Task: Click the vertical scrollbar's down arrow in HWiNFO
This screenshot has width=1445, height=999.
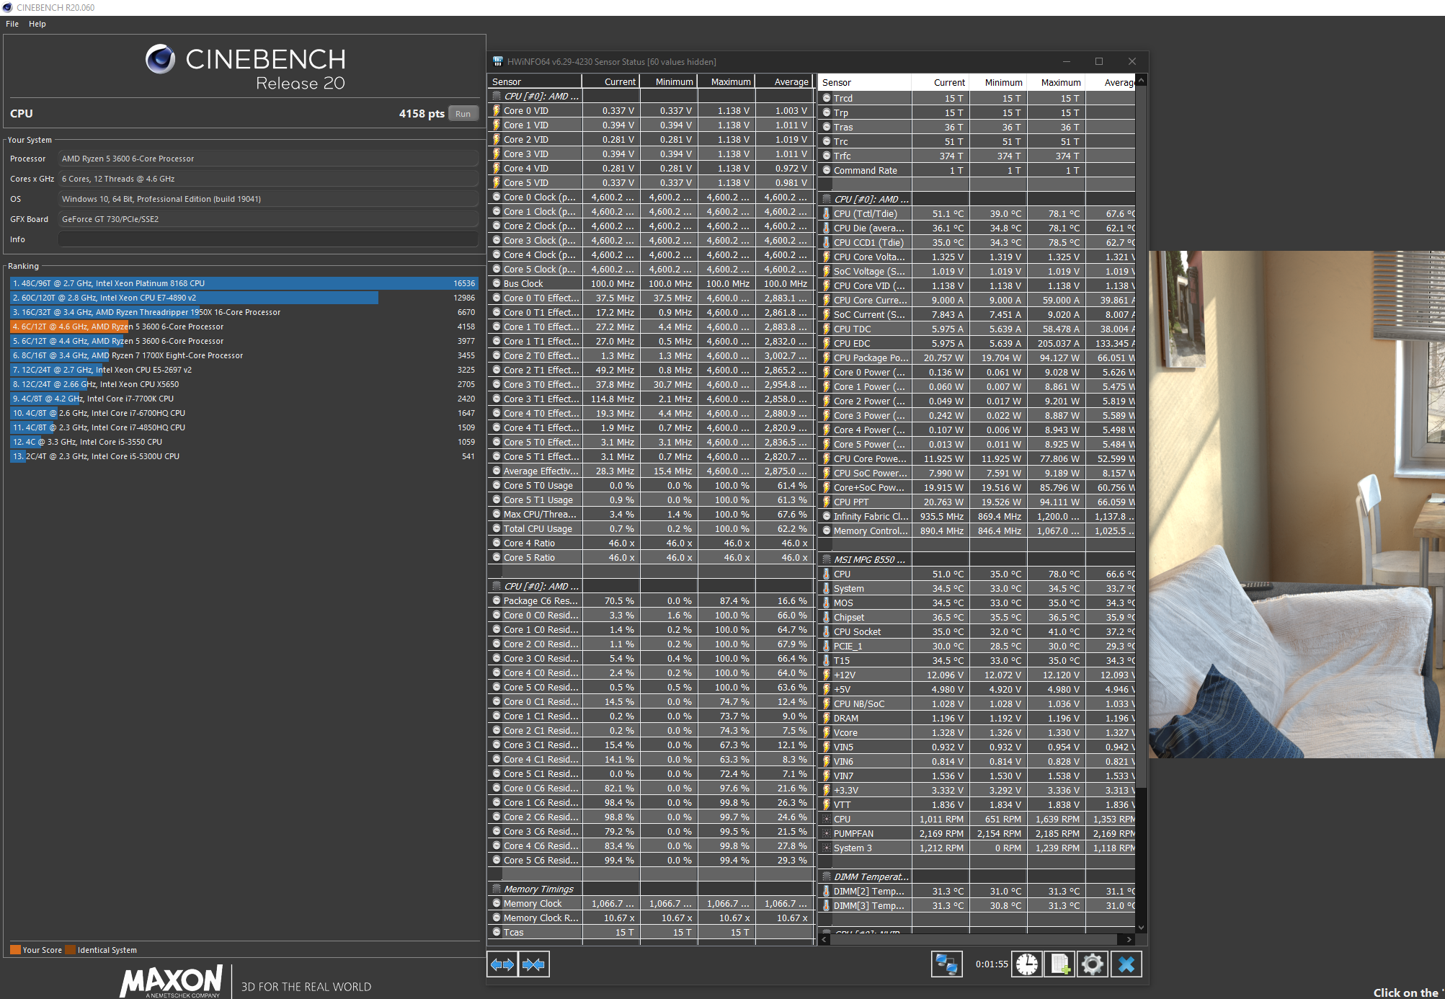Action: coord(1141,928)
